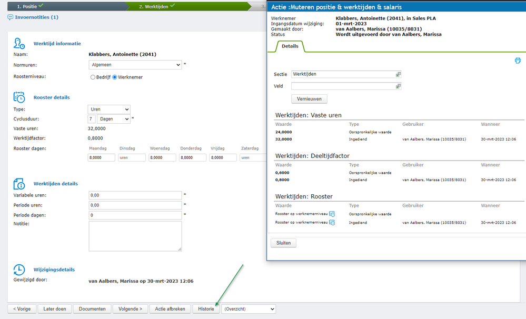Click the Periode dagen input field
Viewport: 526px width, 319px height.
coord(135,215)
